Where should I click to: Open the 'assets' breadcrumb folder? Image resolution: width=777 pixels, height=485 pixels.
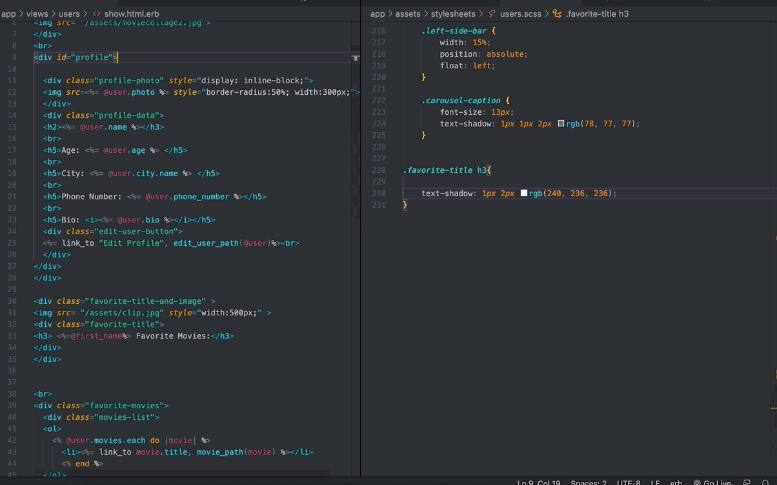tap(408, 14)
